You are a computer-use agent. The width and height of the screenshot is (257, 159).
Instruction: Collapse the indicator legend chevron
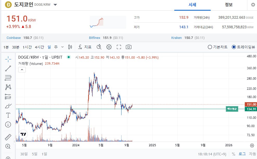point(22,70)
